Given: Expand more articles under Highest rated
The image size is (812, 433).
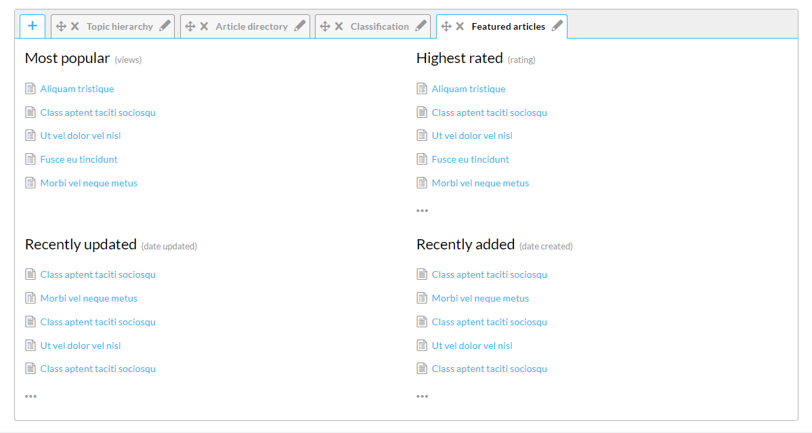Looking at the screenshot, I should pos(423,211).
